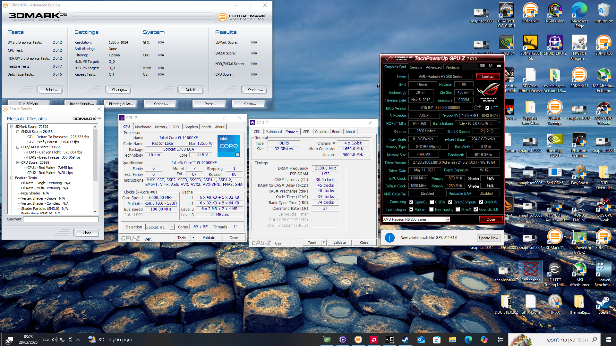The width and height of the screenshot is (616, 346).
Task: Toggle the DirectML checkbox
Action: (481, 202)
